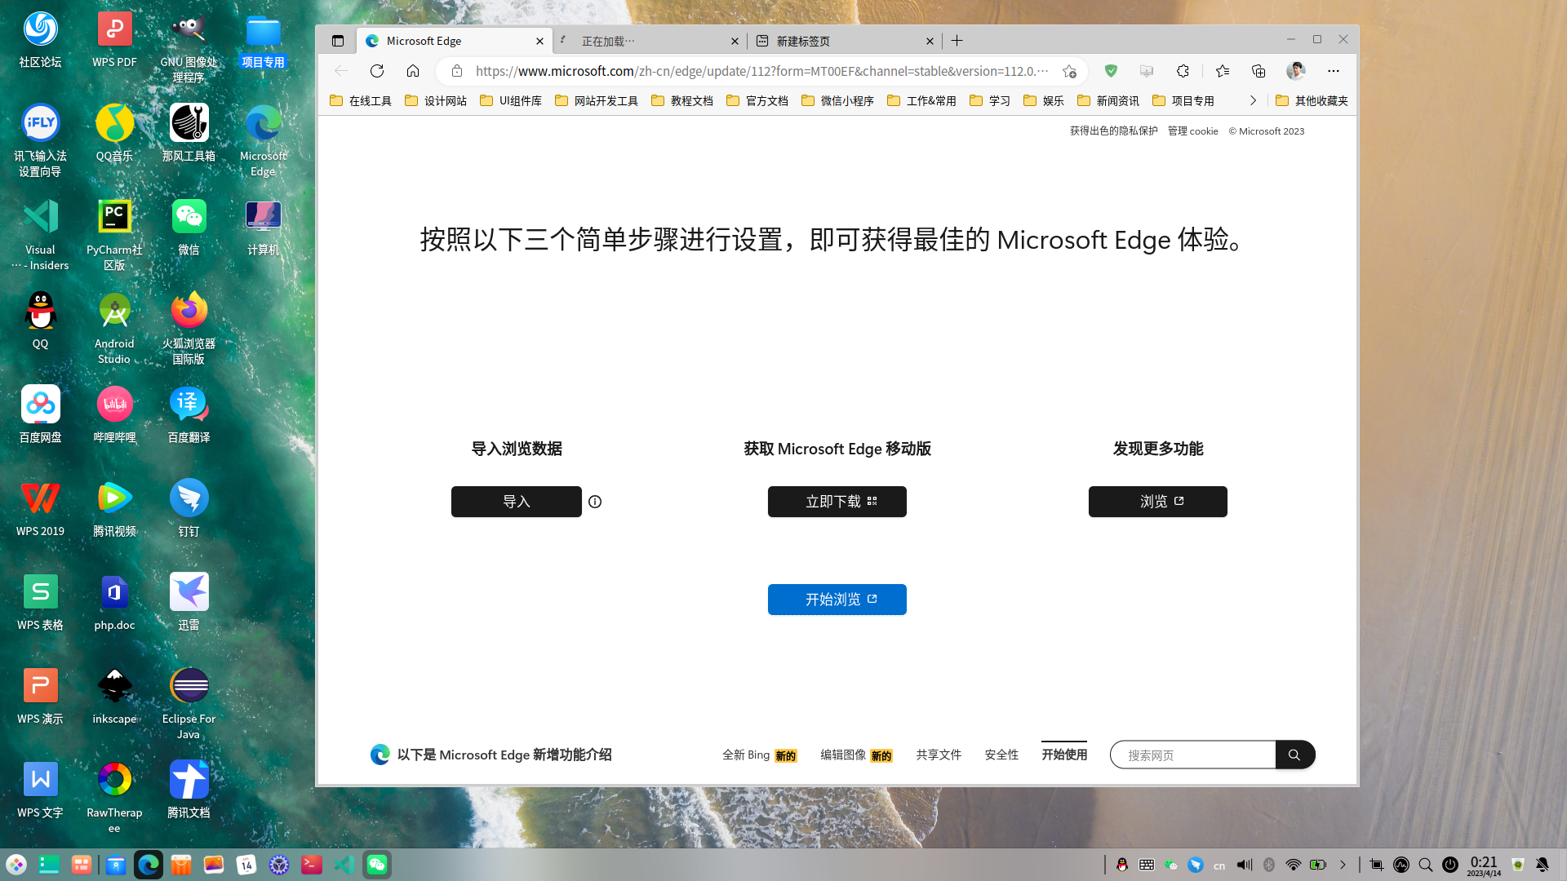The image size is (1567, 881).
Task: Open the 学习 bookmarks folder
Action: 990,100
